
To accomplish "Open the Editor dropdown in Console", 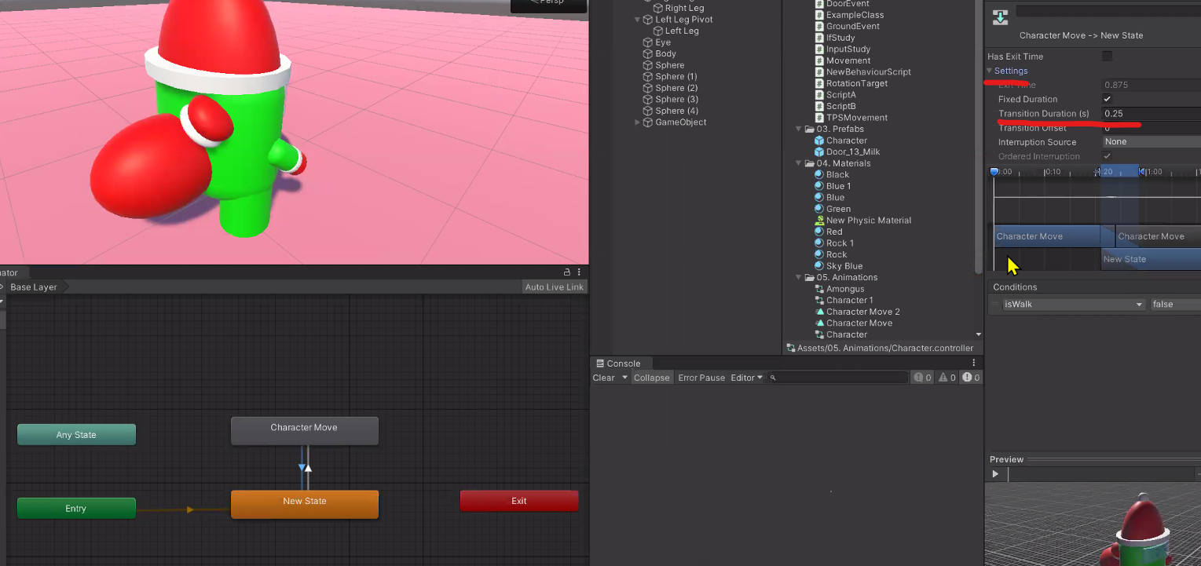I will tap(747, 378).
